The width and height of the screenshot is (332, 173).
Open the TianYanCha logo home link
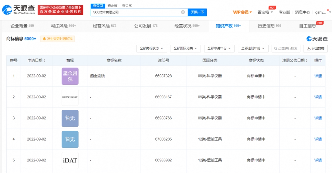[19, 10]
